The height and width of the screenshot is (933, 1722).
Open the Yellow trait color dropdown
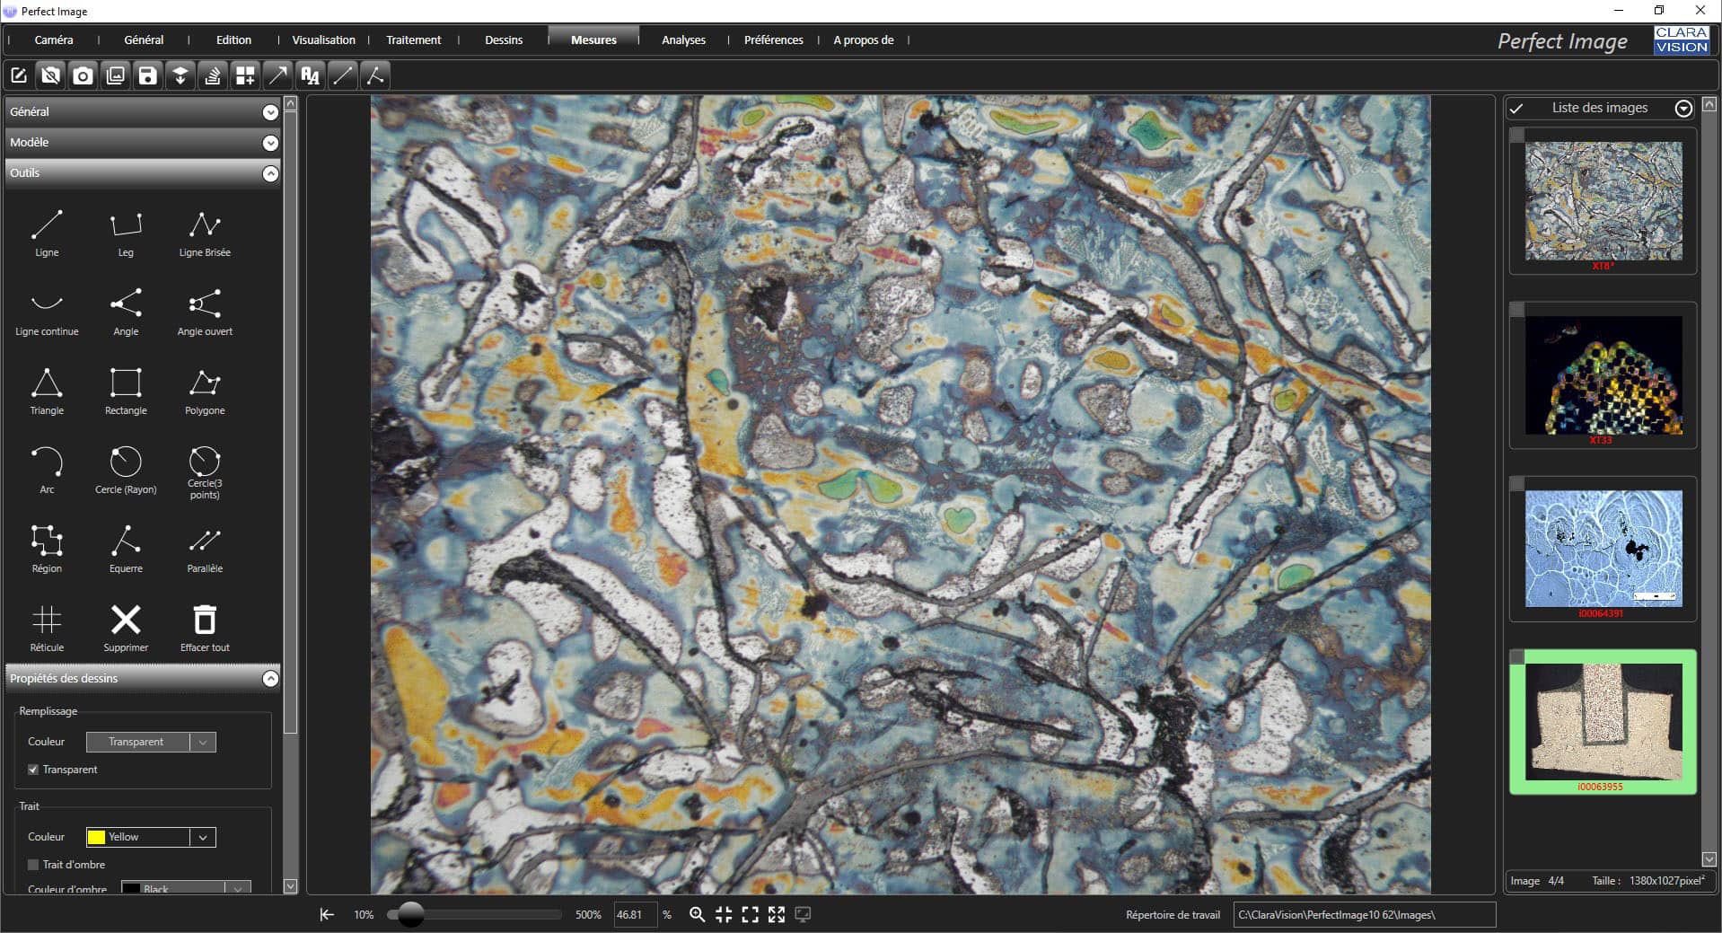tap(203, 837)
